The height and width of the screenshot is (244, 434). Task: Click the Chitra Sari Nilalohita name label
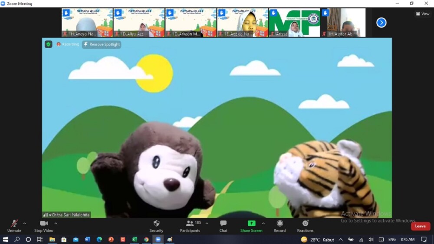tap(66, 214)
